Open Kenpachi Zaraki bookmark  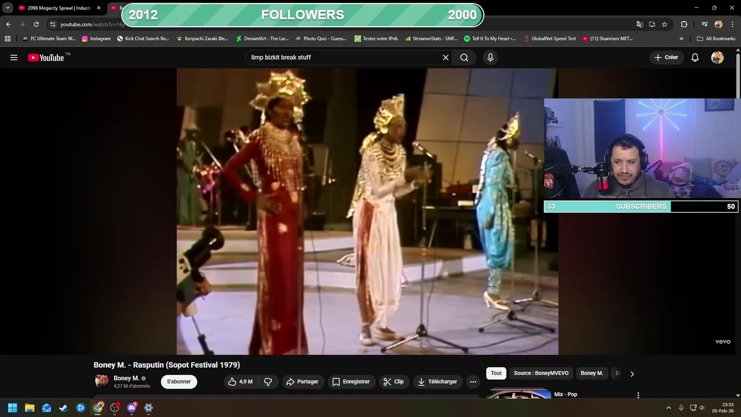202,39
